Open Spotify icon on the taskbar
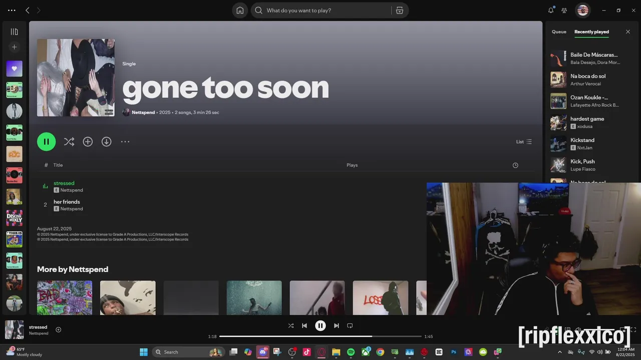641x360 pixels. pos(351,352)
